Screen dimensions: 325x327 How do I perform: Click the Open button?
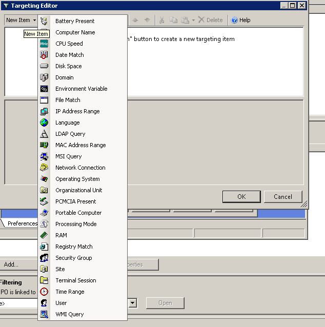click(x=165, y=303)
